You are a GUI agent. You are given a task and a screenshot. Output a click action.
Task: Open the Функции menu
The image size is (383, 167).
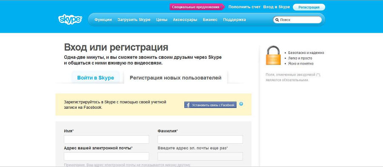(x=103, y=20)
